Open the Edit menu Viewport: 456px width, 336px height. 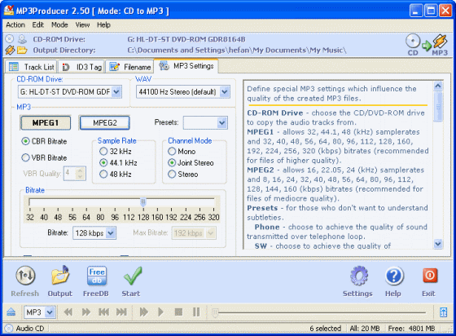[37, 24]
